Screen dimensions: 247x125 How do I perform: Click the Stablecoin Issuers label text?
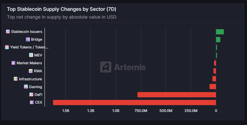pos(27,31)
